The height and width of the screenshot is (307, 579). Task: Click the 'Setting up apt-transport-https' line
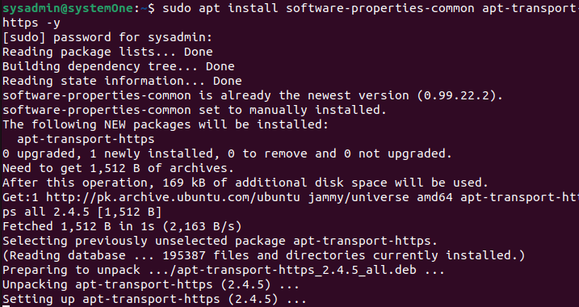154,299
